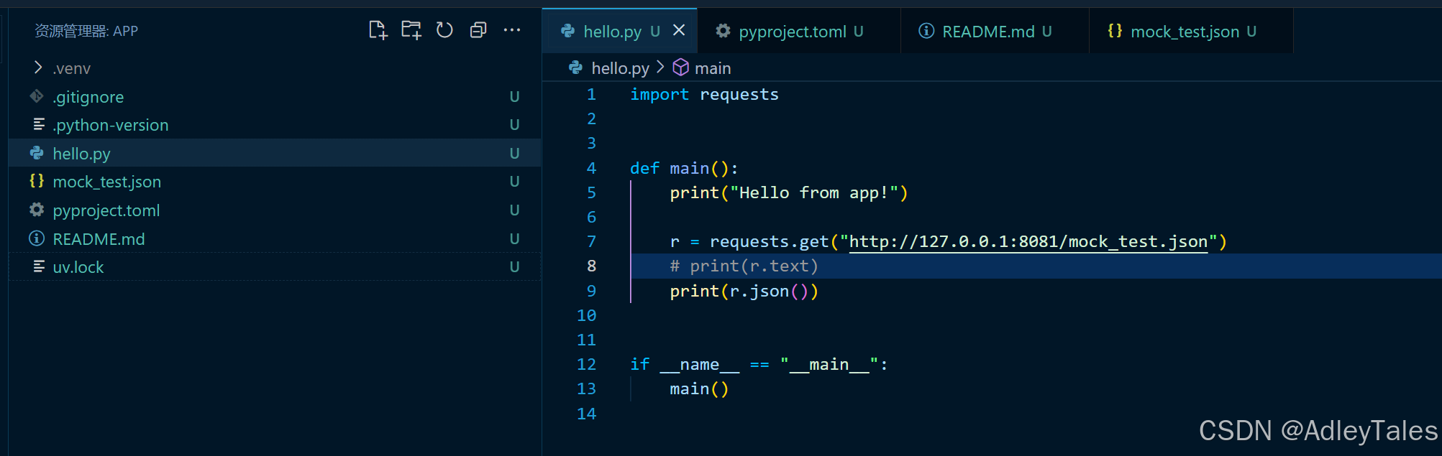Screen dimensions: 1442x456
Task: Click the gear icon beside pyproject.toml in tree
Action: (37, 210)
